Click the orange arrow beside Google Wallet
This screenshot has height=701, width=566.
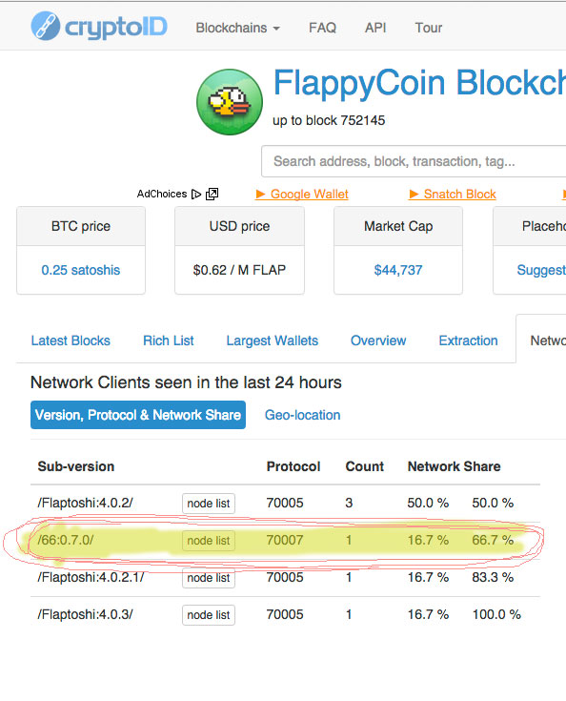[x=260, y=194]
